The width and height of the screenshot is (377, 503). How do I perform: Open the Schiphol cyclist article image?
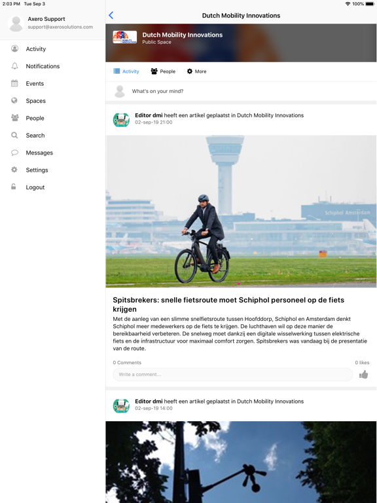[241, 211]
